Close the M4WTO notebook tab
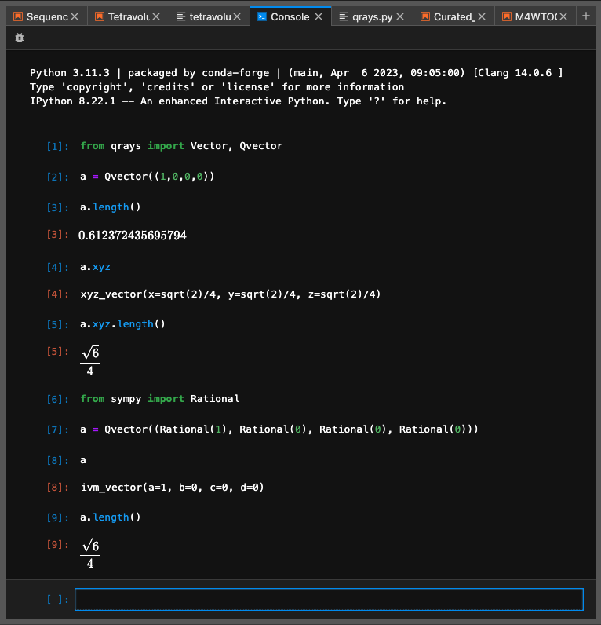 (563, 16)
